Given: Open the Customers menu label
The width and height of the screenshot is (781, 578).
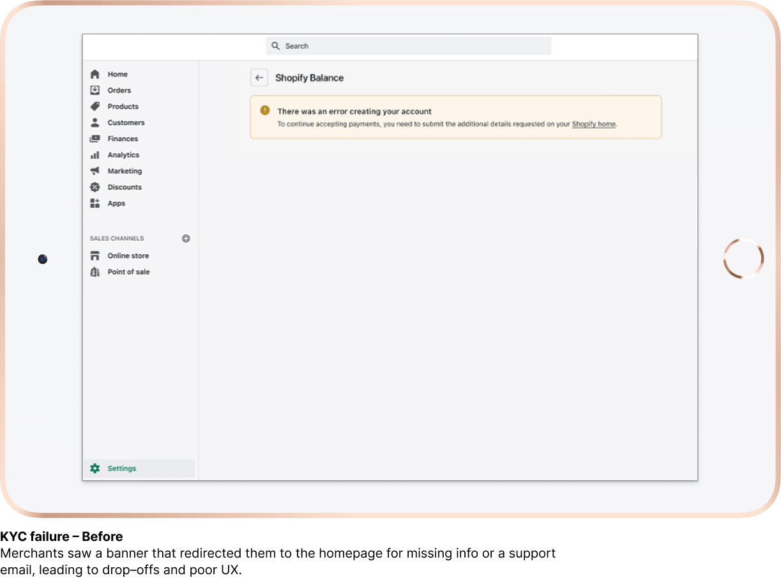Looking at the screenshot, I should click(126, 123).
